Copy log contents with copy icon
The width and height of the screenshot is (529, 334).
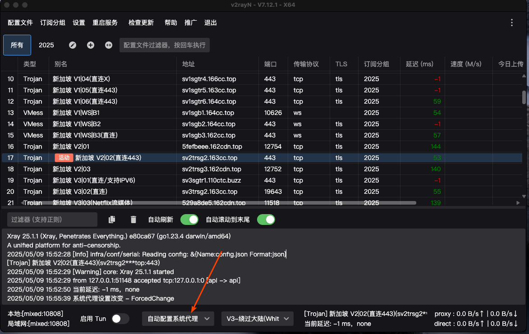tap(112, 220)
